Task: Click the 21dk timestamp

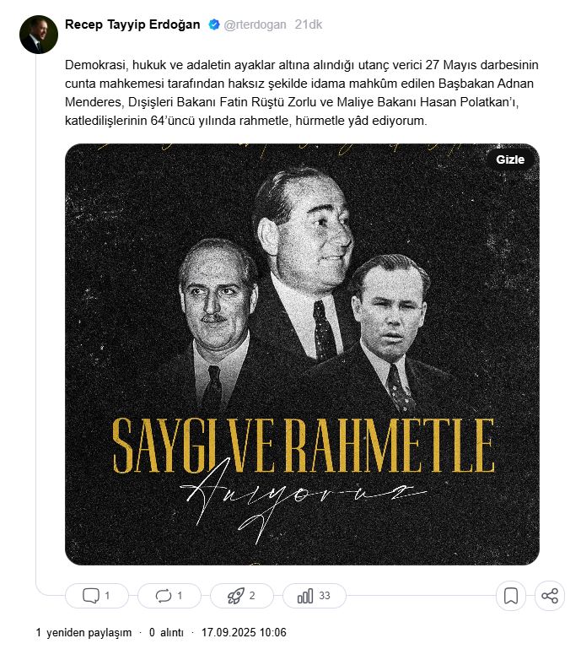Action: coord(308,25)
